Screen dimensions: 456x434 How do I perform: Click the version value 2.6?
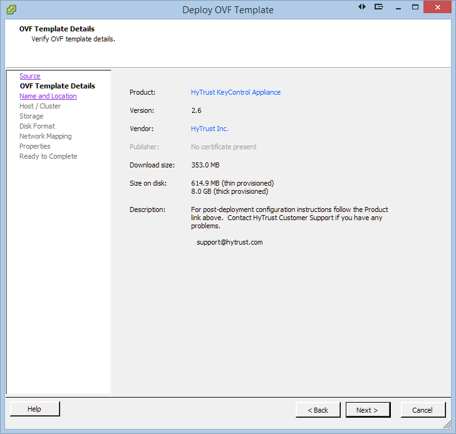click(x=196, y=110)
